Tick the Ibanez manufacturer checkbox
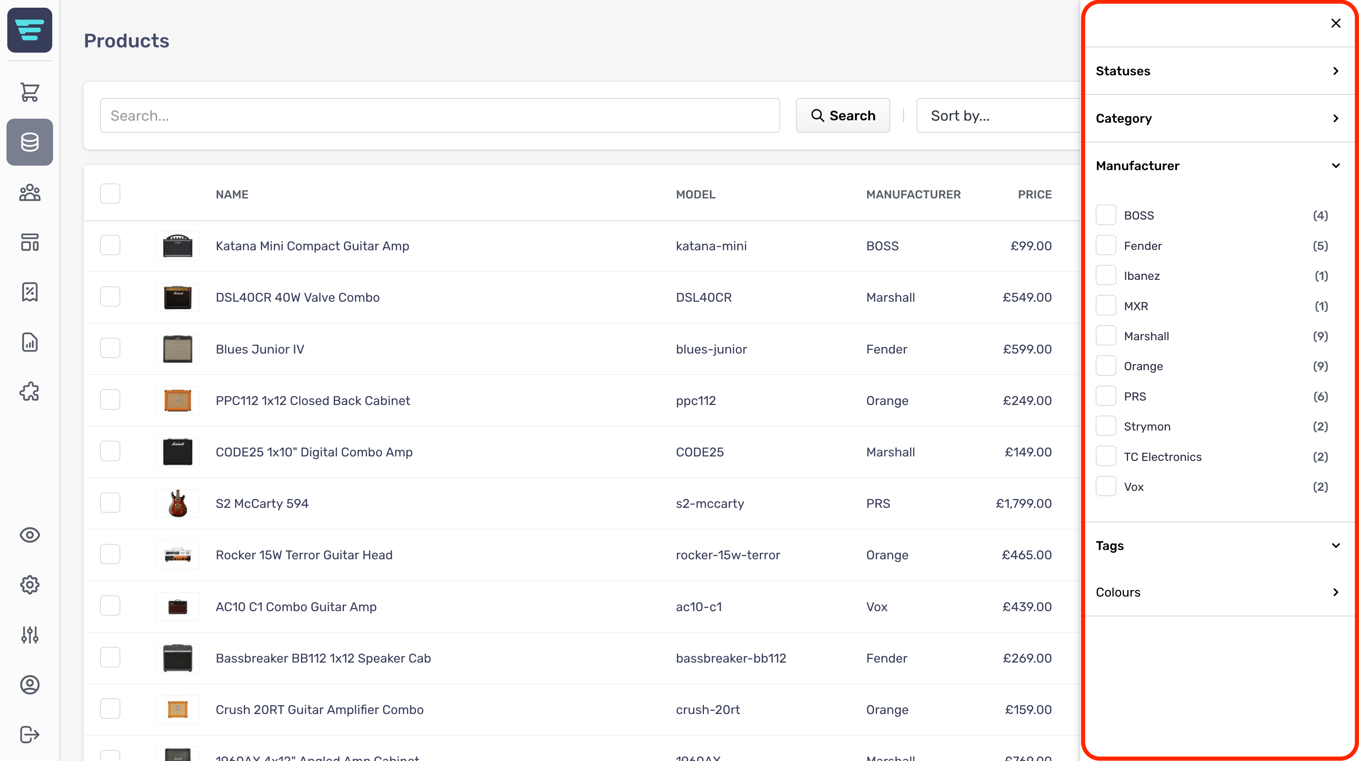Screen dimensions: 1359x761 (1105, 275)
